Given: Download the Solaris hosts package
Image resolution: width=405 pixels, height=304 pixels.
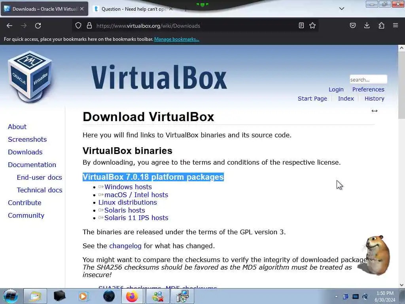Looking at the screenshot, I should click(125, 210).
